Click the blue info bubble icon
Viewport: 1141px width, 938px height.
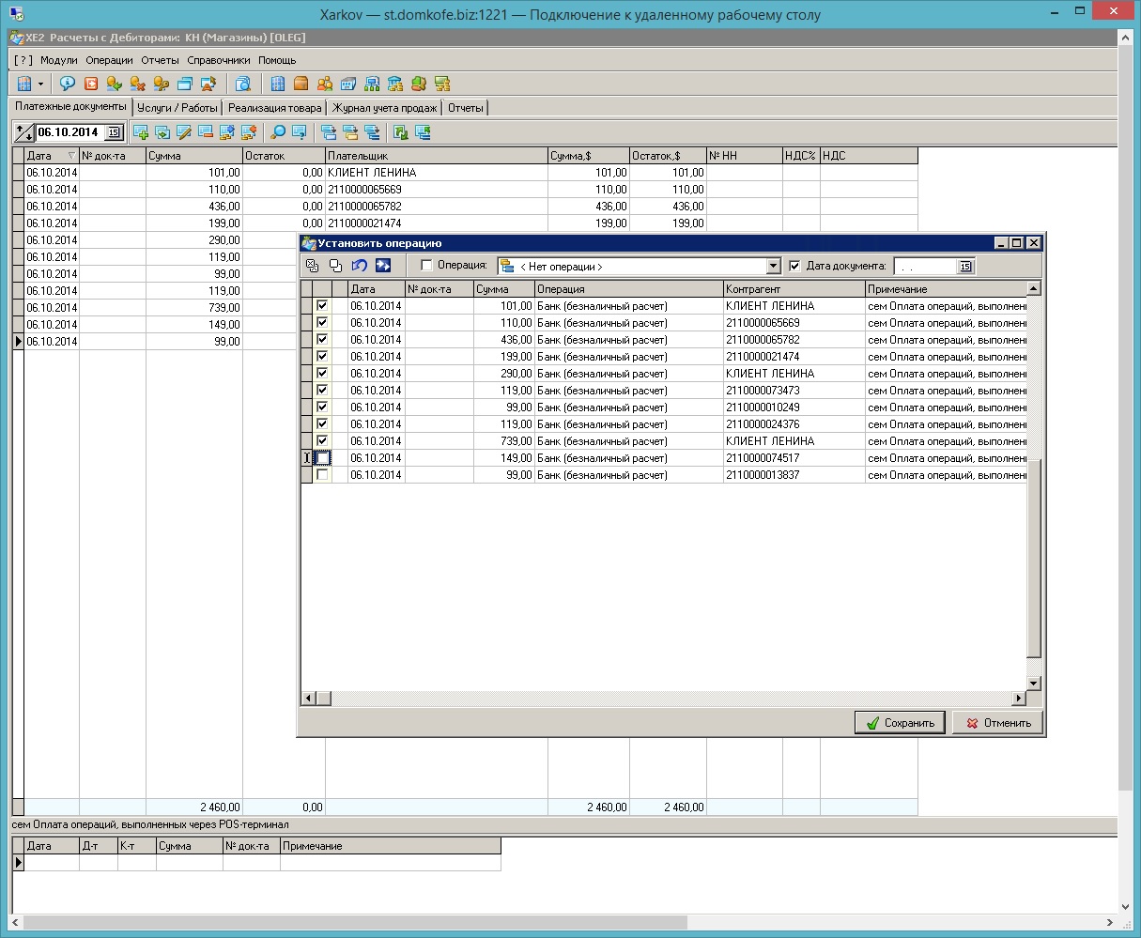pos(68,84)
